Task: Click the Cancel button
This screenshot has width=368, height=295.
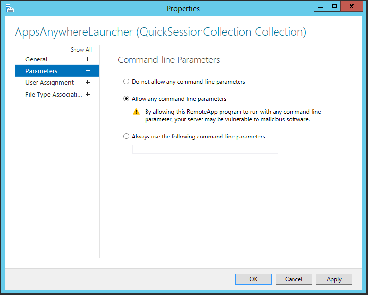Action: tap(294, 279)
